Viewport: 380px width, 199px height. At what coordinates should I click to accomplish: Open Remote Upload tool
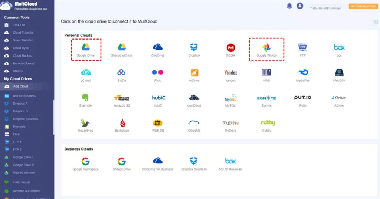tap(23, 64)
